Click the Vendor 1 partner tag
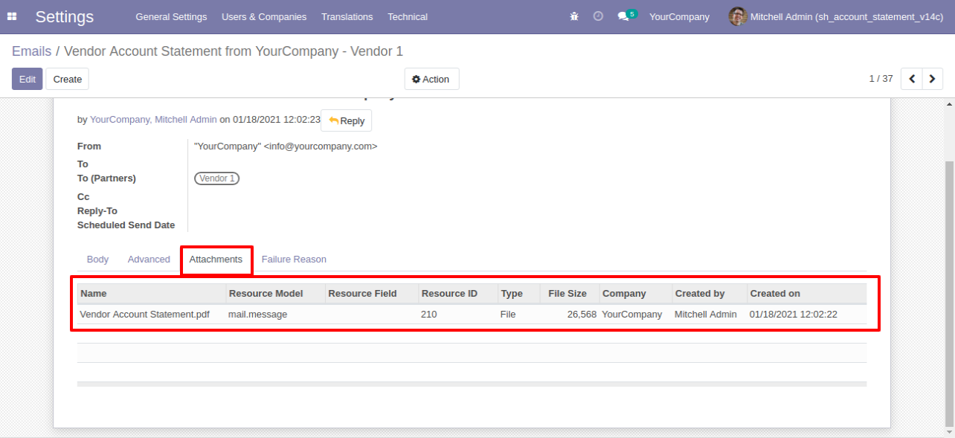The image size is (955, 438). click(x=217, y=178)
